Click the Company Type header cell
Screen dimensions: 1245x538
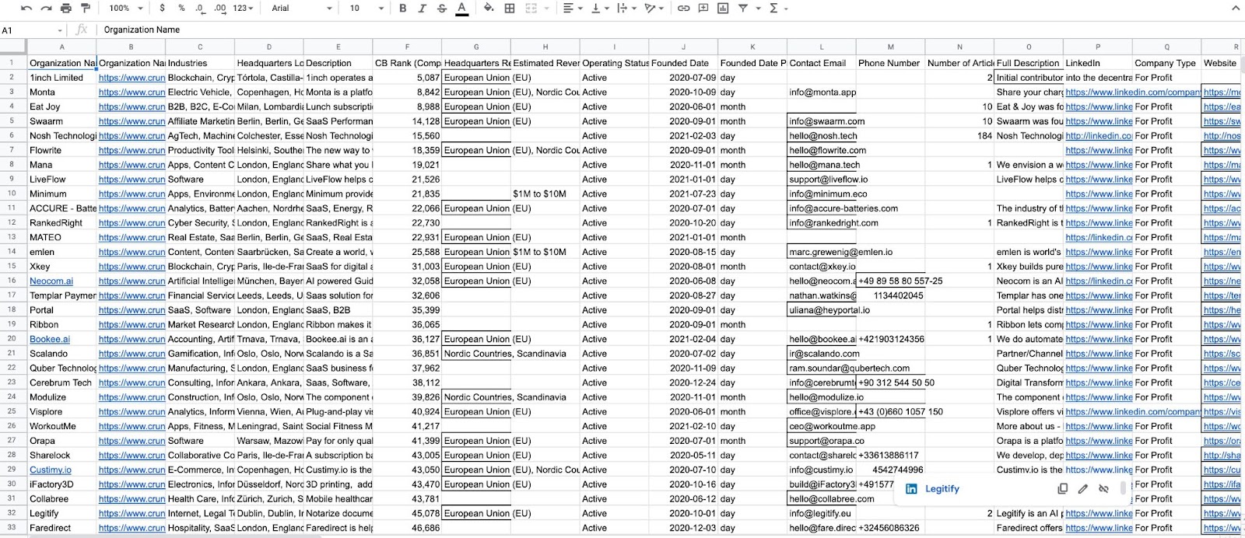(x=1166, y=63)
